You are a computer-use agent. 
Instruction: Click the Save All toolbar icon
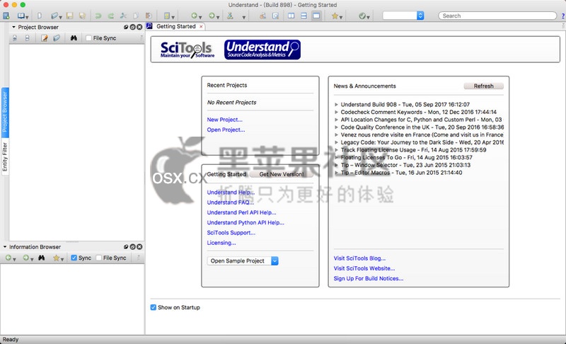click(x=82, y=16)
